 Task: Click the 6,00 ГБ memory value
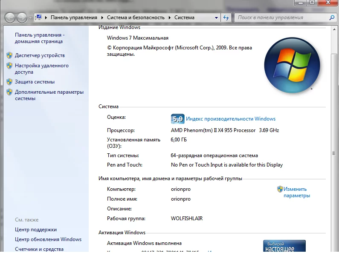[x=179, y=140]
